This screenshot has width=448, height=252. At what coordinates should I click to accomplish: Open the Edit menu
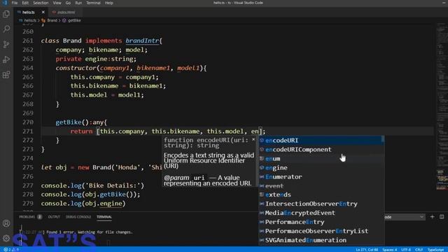click(x=25, y=3)
